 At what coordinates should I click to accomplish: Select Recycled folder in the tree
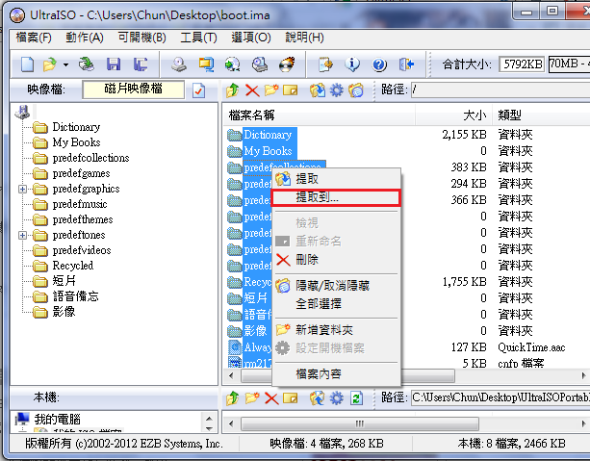coord(73,266)
